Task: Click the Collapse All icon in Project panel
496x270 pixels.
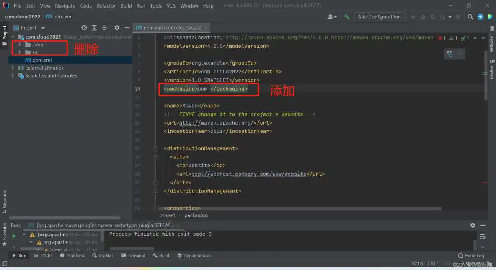Action: 105,28
